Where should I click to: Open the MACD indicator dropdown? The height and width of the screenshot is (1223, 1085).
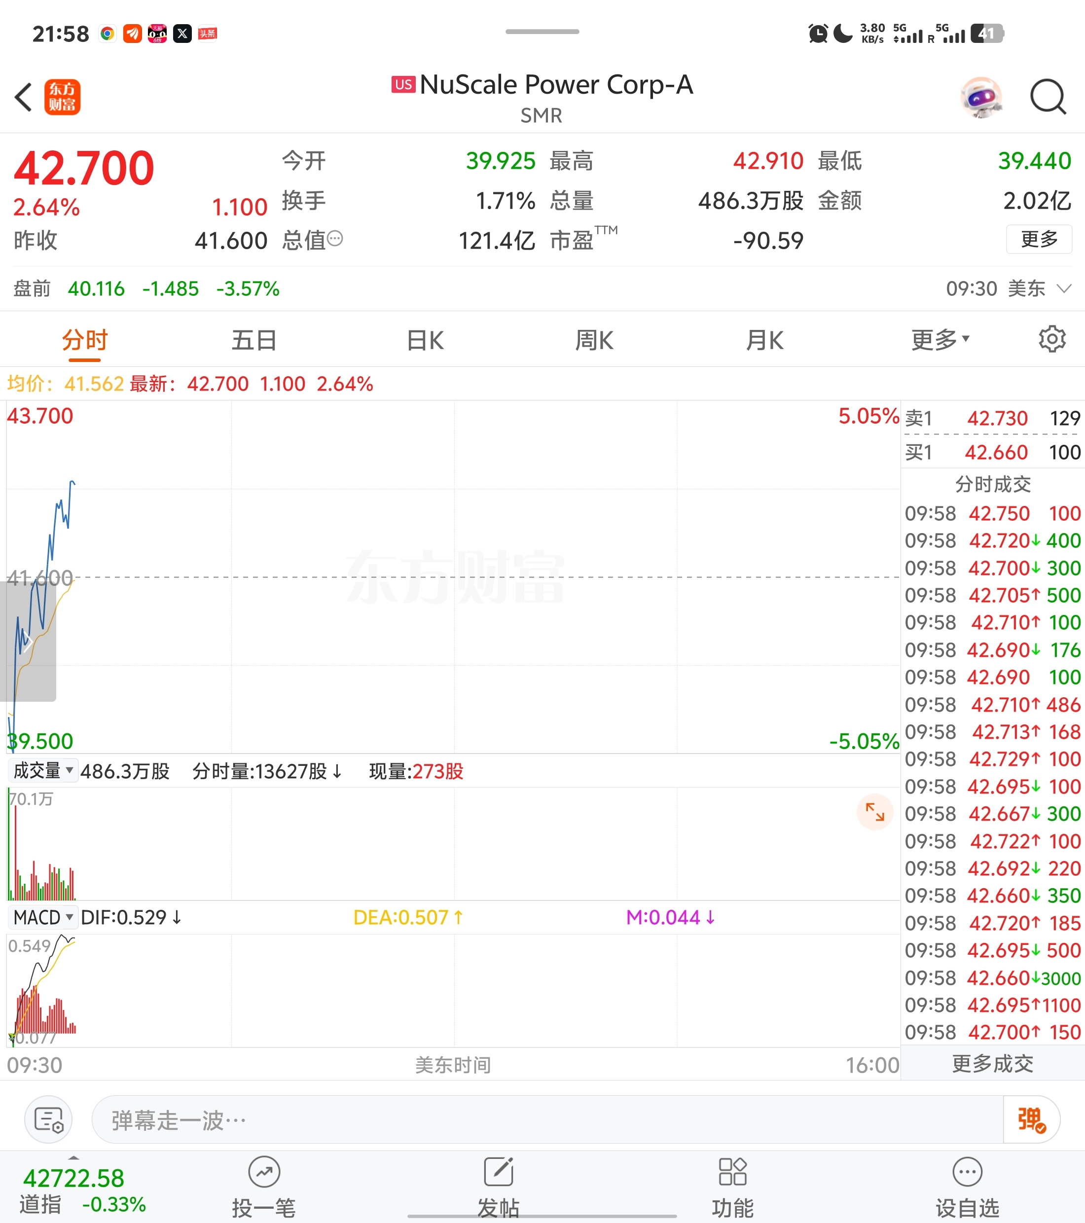pyautogui.click(x=43, y=917)
